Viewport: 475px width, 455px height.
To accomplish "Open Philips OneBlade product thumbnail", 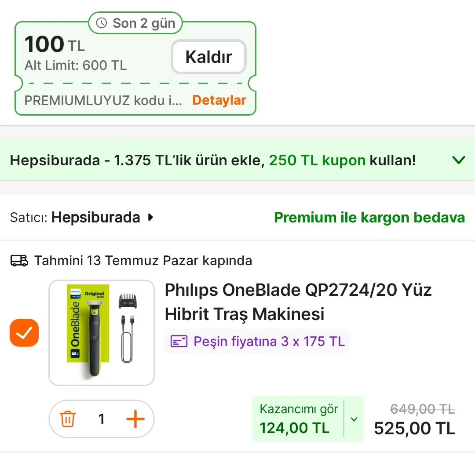I will click(102, 332).
